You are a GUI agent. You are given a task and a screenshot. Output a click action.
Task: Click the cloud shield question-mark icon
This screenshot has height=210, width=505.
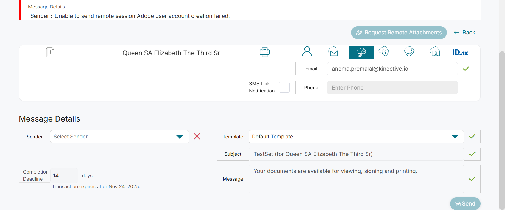click(x=384, y=52)
